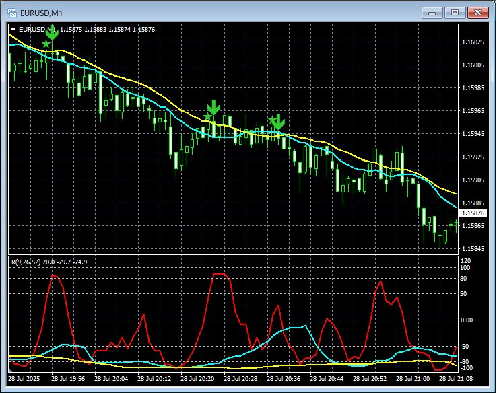
Task: Select the green down arrow above the first star
Action: click(52, 33)
